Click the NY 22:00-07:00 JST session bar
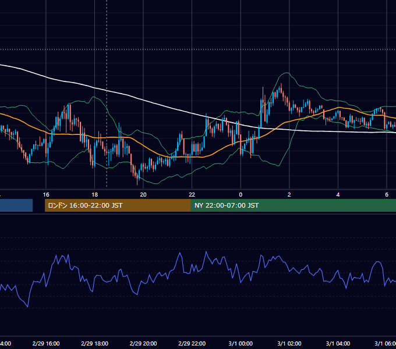The width and height of the screenshot is (396, 349). pos(293,205)
